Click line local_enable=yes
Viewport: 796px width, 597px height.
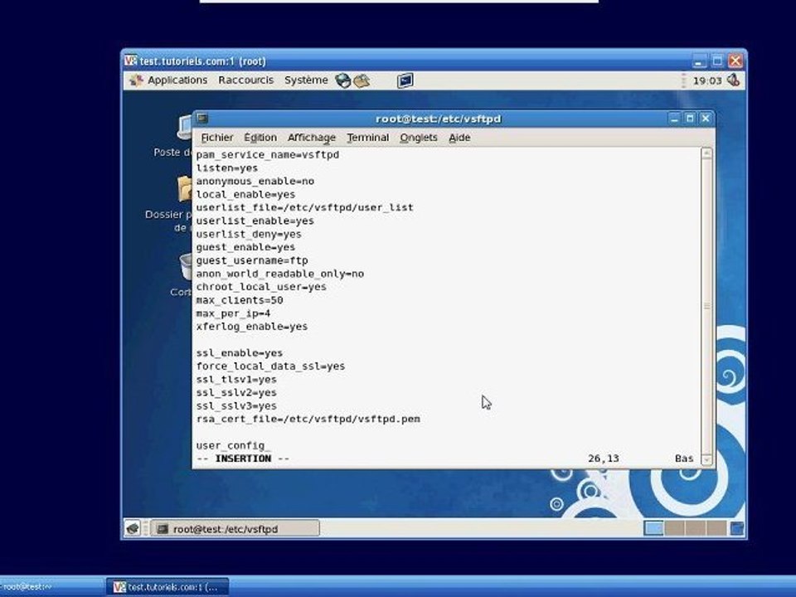click(245, 194)
